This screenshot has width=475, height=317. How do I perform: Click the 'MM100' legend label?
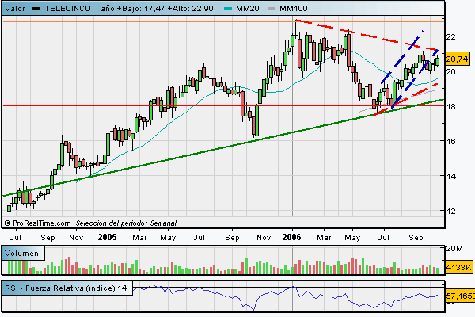pos(294,9)
